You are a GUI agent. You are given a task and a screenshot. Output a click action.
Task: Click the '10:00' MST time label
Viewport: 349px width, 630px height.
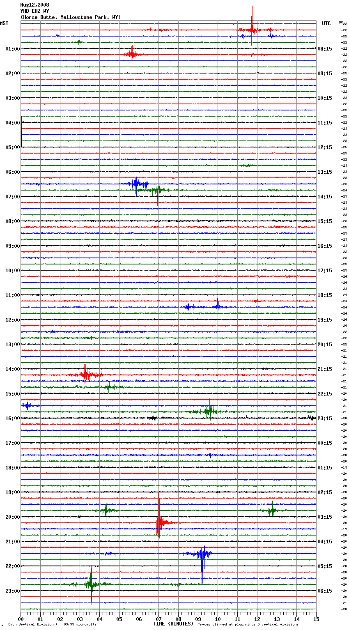click(x=13, y=271)
